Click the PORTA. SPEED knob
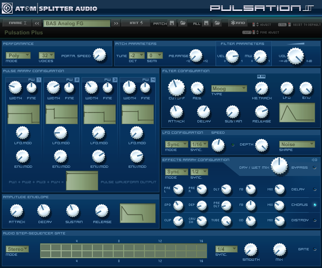 coord(99,55)
